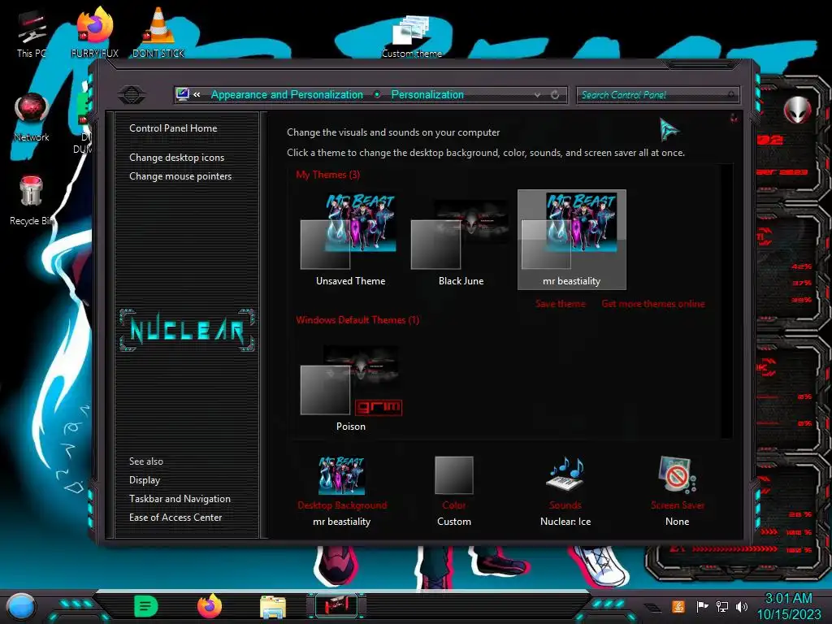The width and height of the screenshot is (832, 624).
Task: Open Control Panel Home
Action: click(x=173, y=128)
